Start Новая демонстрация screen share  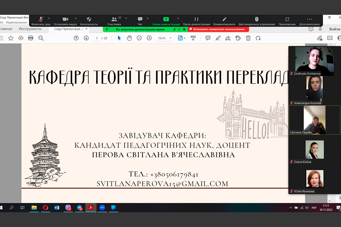(x=166, y=21)
